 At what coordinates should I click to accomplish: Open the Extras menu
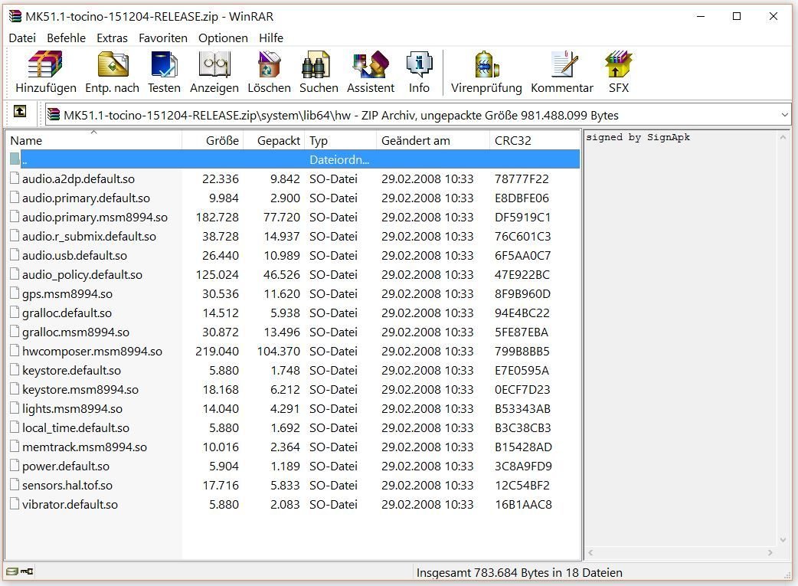point(112,38)
